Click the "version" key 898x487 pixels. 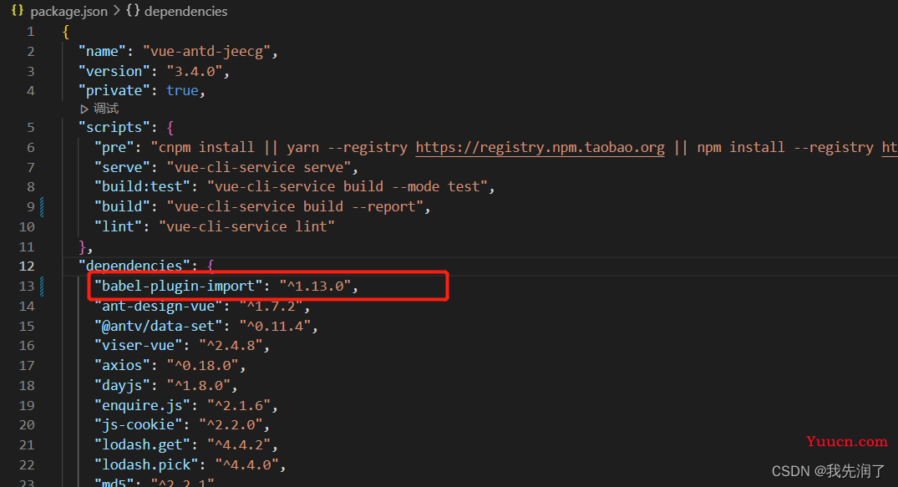(114, 71)
